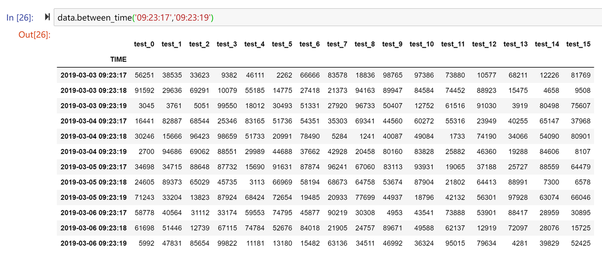Select row label 2019-03-06 09:23:18
602x258 pixels.
point(93,228)
